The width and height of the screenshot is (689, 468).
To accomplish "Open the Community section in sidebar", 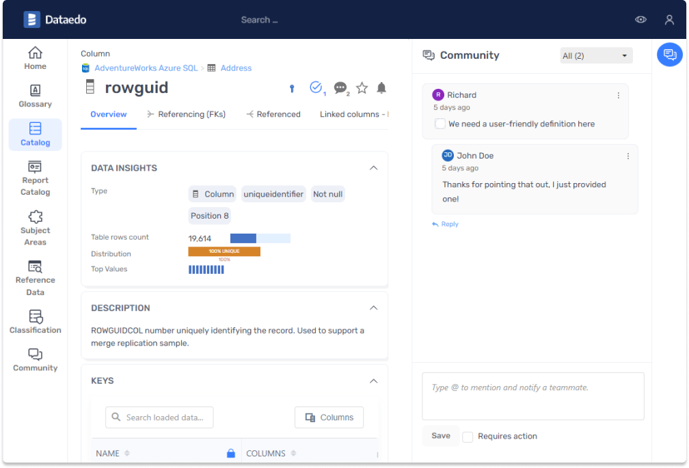I will (x=35, y=359).
